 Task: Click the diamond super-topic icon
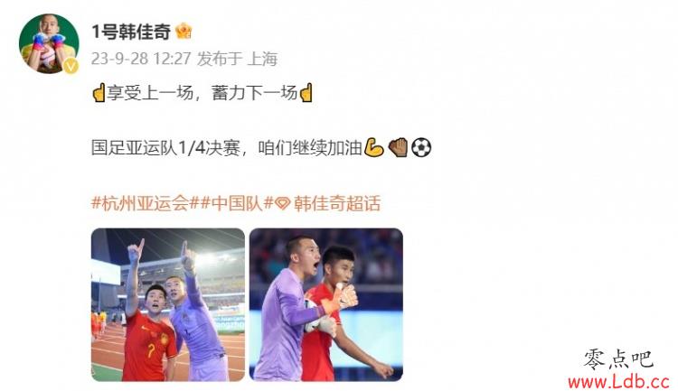point(282,203)
